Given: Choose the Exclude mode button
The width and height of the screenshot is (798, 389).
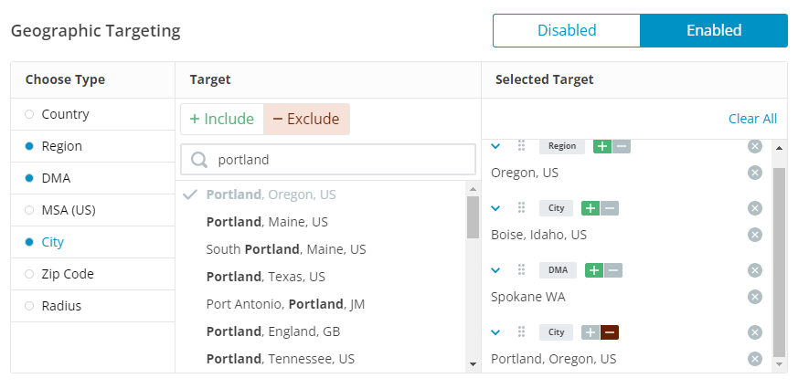Looking at the screenshot, I should (x=306, y=119).
